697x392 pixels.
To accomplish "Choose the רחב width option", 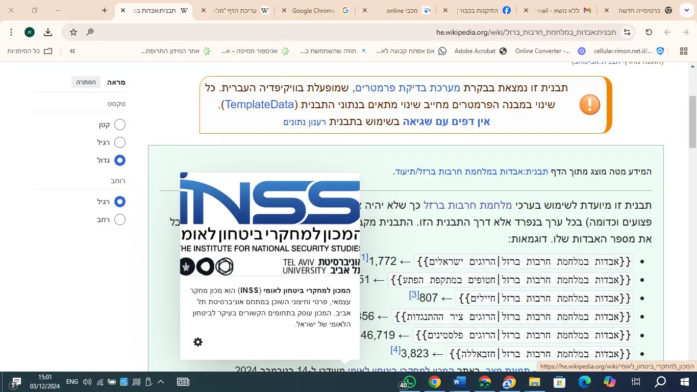I will tap(119, 219).
